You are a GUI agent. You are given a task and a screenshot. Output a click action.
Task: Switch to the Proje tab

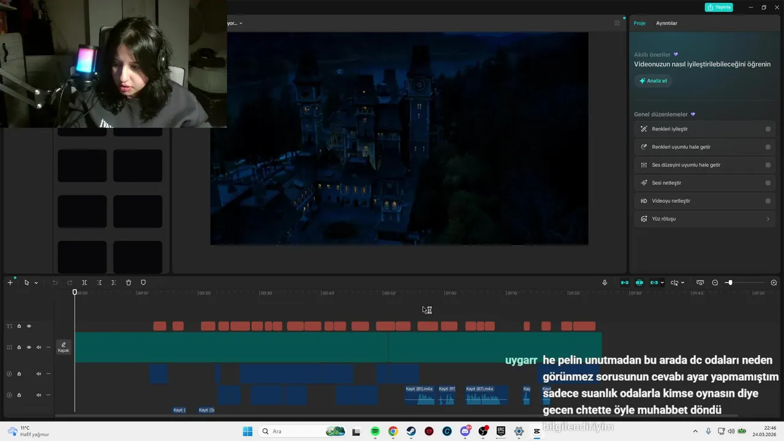pos(639,23)
